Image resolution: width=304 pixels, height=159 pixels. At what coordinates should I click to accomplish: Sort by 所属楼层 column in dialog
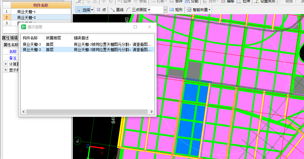[58, 38]
